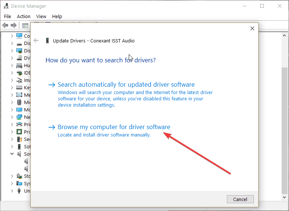289x211 pixels.
Task: Click the dialog's back arrow
Action: pos(36,41)
